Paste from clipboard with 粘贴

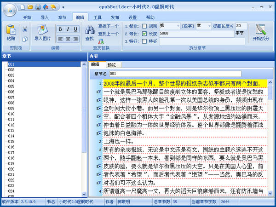pyautogui.click(x=11, y=33)
